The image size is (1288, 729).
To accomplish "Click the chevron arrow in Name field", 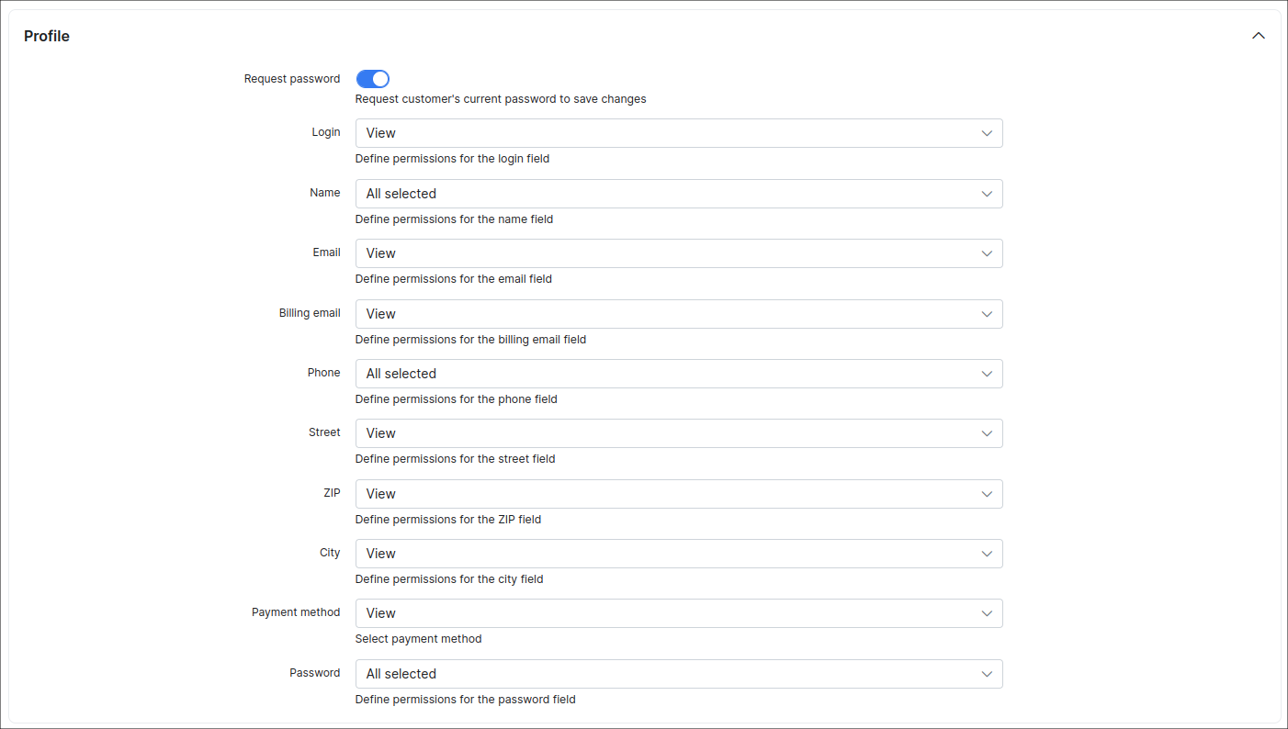I will coord(987,194).
